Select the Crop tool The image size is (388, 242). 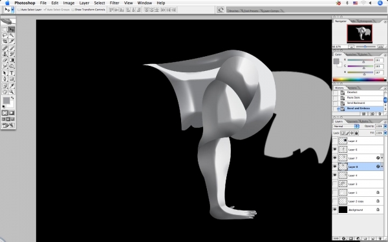point(5,41)
